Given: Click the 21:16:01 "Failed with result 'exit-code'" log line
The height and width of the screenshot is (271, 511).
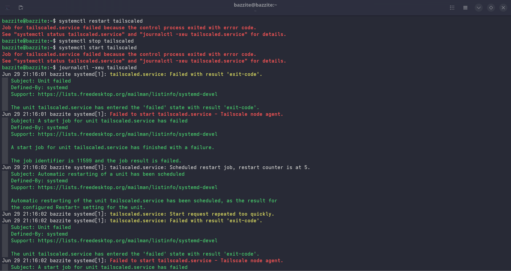Looking at the screenshot, I should 132,74.
